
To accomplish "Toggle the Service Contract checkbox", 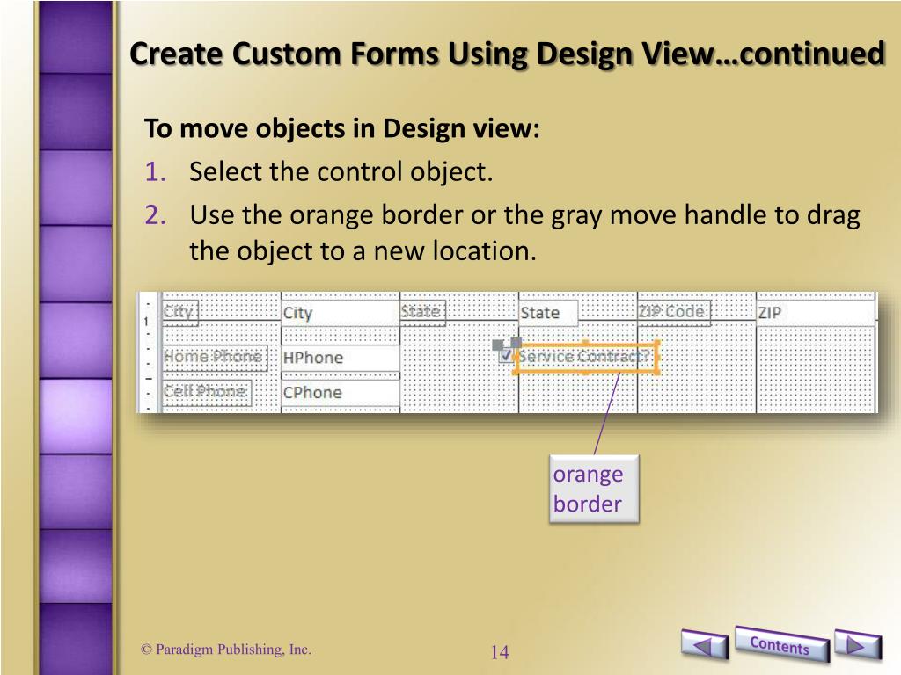I will [506, 356].
